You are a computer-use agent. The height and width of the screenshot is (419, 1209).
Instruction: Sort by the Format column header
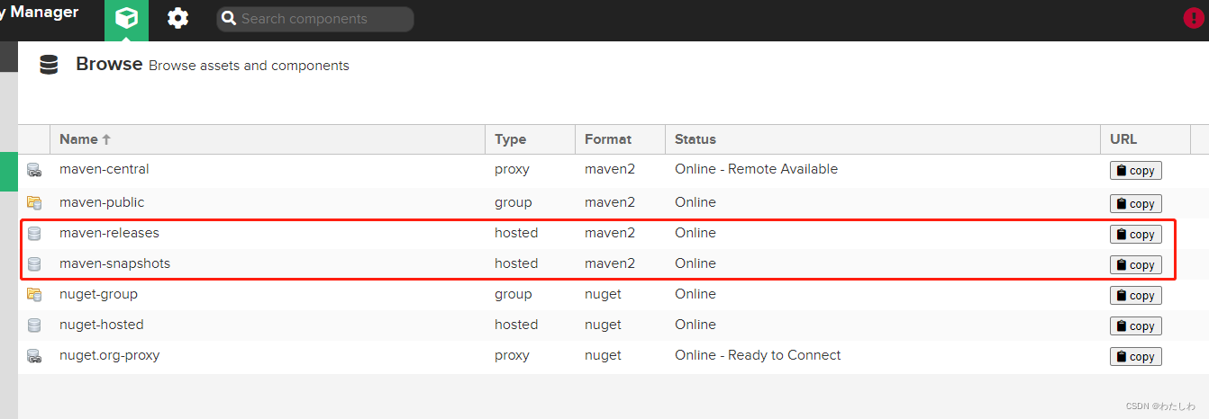coord(620,139)
